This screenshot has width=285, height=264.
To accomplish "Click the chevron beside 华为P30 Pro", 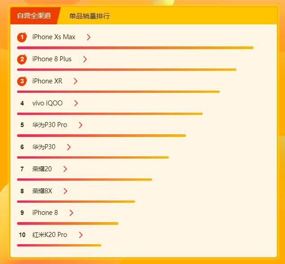I will tap(81, 125).
